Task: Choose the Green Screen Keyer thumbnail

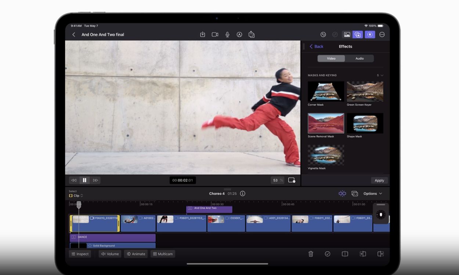Action: pos(365,92)
